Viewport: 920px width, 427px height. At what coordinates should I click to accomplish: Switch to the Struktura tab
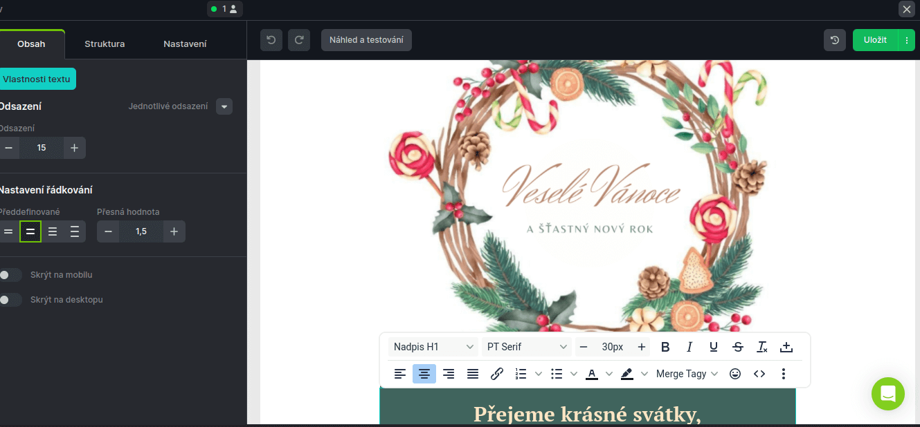tap(104, 44)
